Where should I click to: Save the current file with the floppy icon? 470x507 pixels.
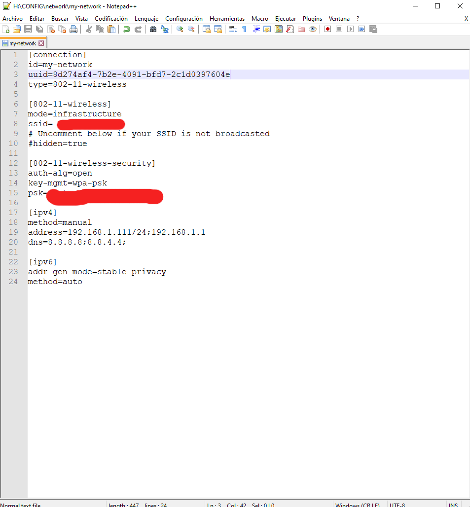tap(28, 30)
